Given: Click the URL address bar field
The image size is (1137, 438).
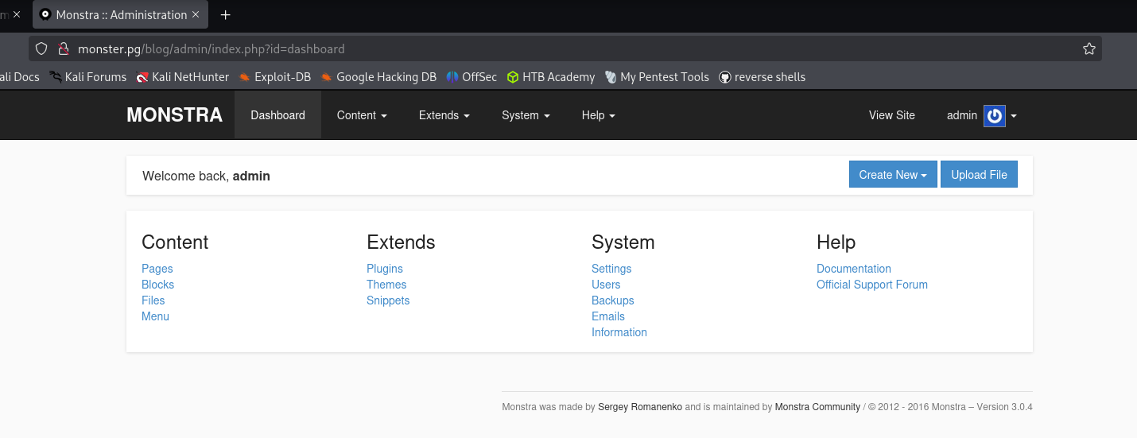Looking at the screenshot, I should pyautogui.click(x=565, y=48).
